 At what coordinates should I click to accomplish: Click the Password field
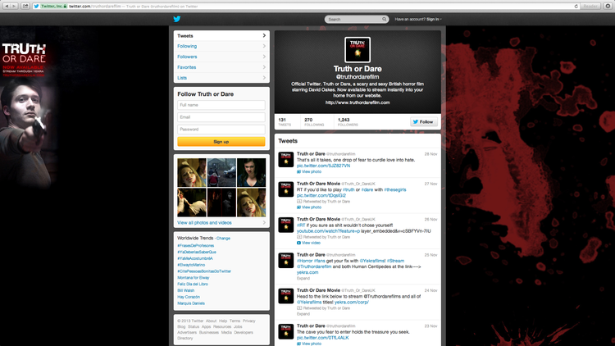(221, 130)
